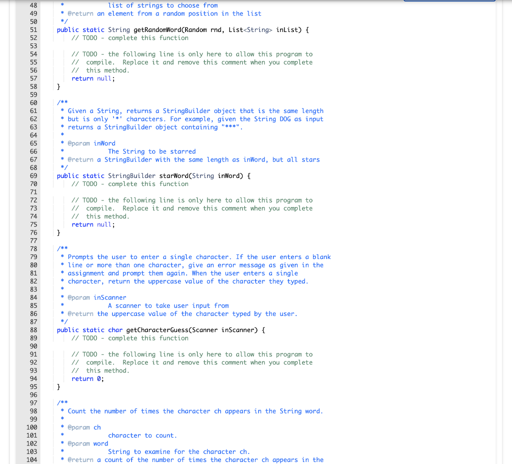Viewport: 512px width, 464px height.
Task: Click 'Prompts the user to enter' comment line
Action: click(199, 257)
